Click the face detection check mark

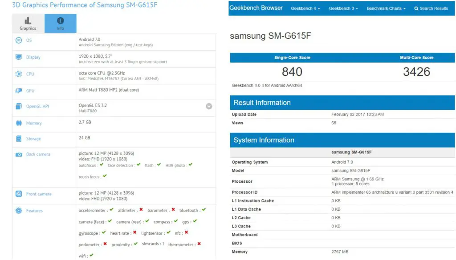click(138, 164)
